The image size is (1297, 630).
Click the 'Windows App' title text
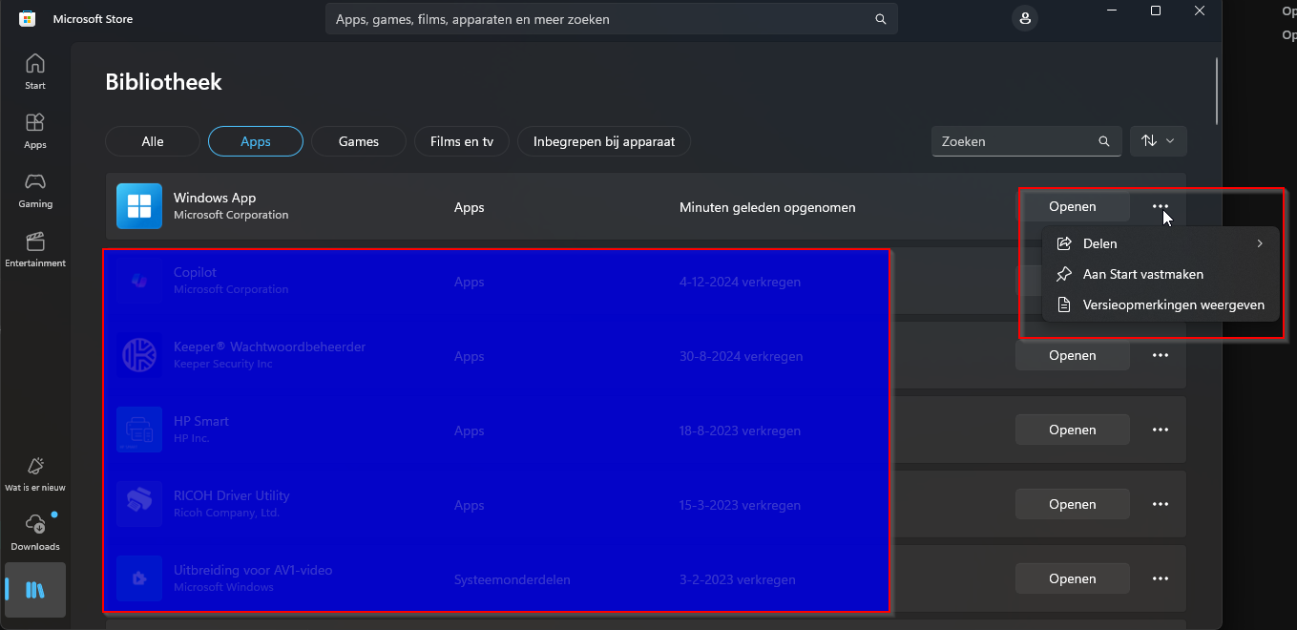(215, 198)
